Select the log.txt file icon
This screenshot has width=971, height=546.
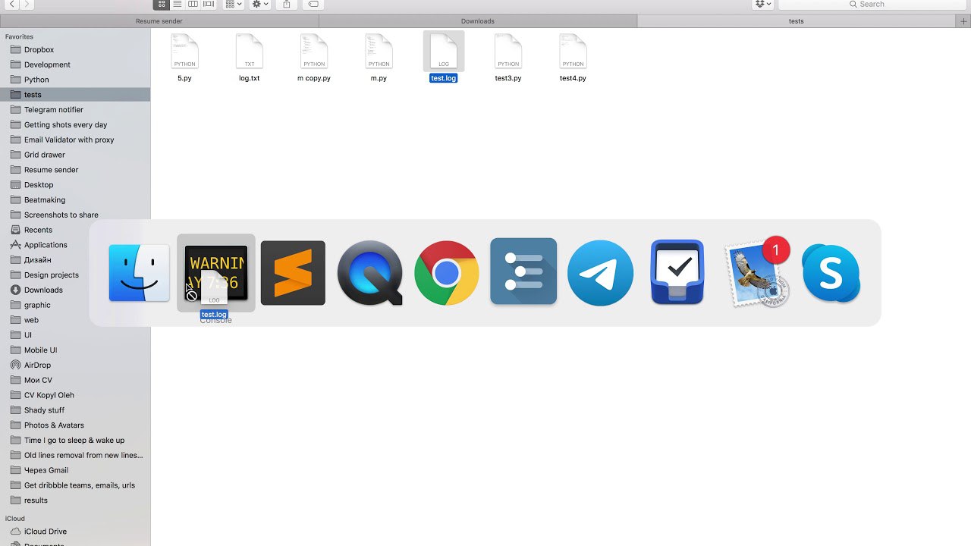pyautogui.click(x=250, y=52)
